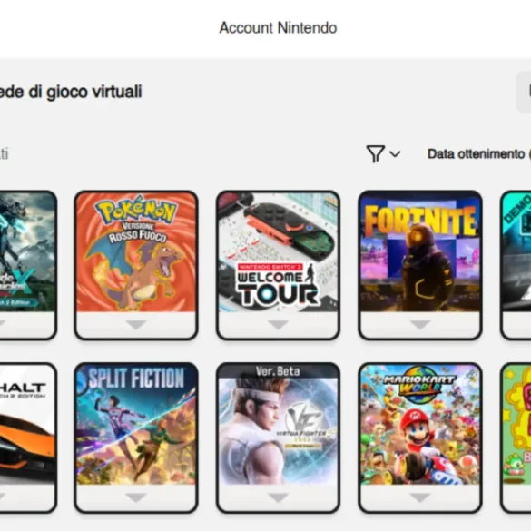Viewport: 531px width, 531px height.
Task: Open the filter funnel icon
Action: pos(375,154)
